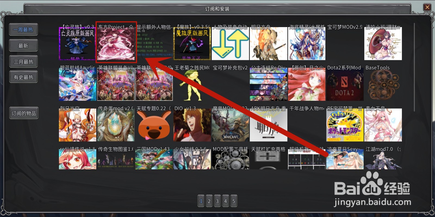Select the 宝可梦补充包v2 title
435x217 pixels.
[230, 68]
